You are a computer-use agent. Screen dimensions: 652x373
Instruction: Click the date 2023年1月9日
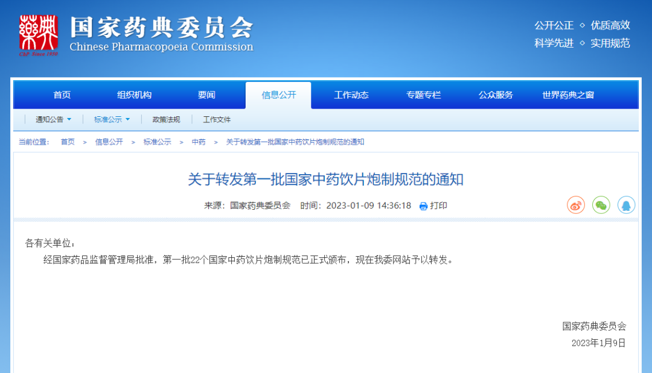(599, 343)
